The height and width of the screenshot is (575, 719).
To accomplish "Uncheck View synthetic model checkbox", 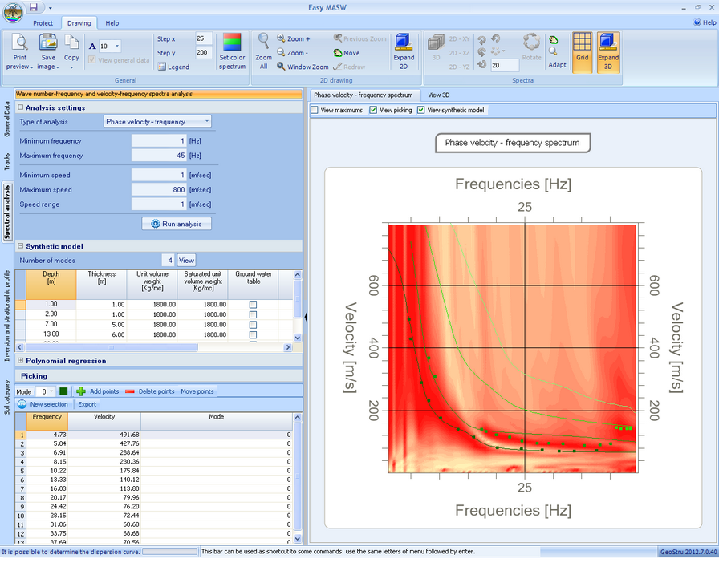I will tap(421, 110).
